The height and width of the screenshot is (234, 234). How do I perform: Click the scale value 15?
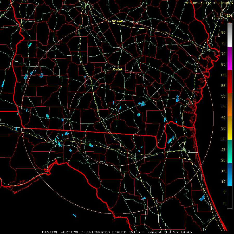223,171
